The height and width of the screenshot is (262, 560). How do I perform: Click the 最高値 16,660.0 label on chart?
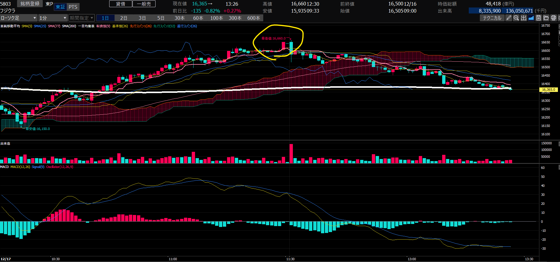(273, 38)
